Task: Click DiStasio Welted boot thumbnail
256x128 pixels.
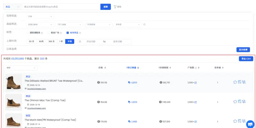Action: [13, 83]
